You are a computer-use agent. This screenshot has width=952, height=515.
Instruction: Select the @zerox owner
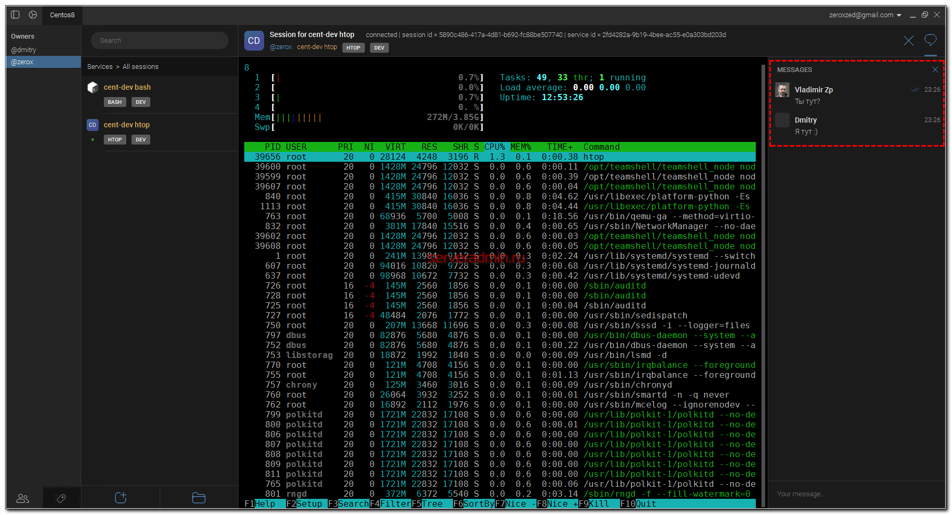click(x=22, y=62)
